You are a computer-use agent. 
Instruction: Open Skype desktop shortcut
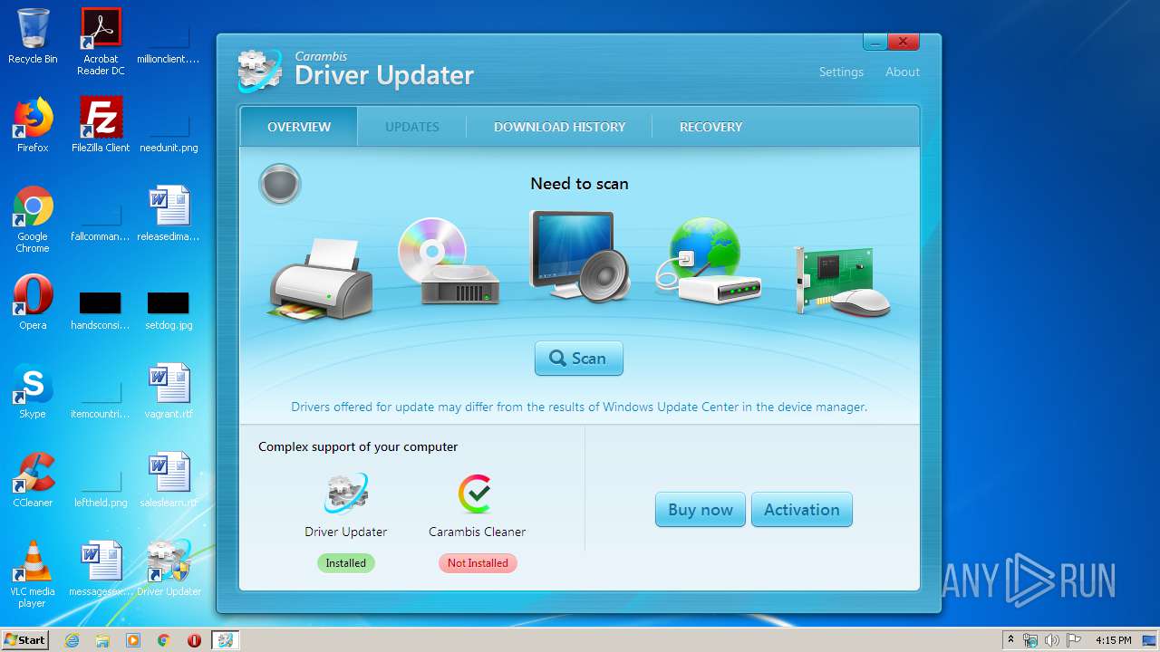coord(33,391)
